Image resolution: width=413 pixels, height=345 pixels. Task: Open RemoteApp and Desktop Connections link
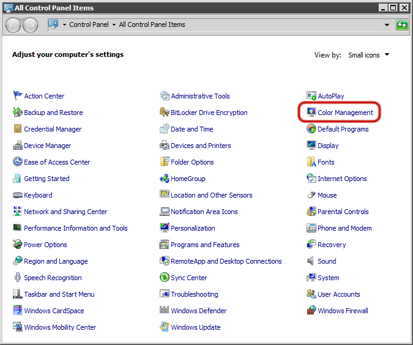(226, 261)
